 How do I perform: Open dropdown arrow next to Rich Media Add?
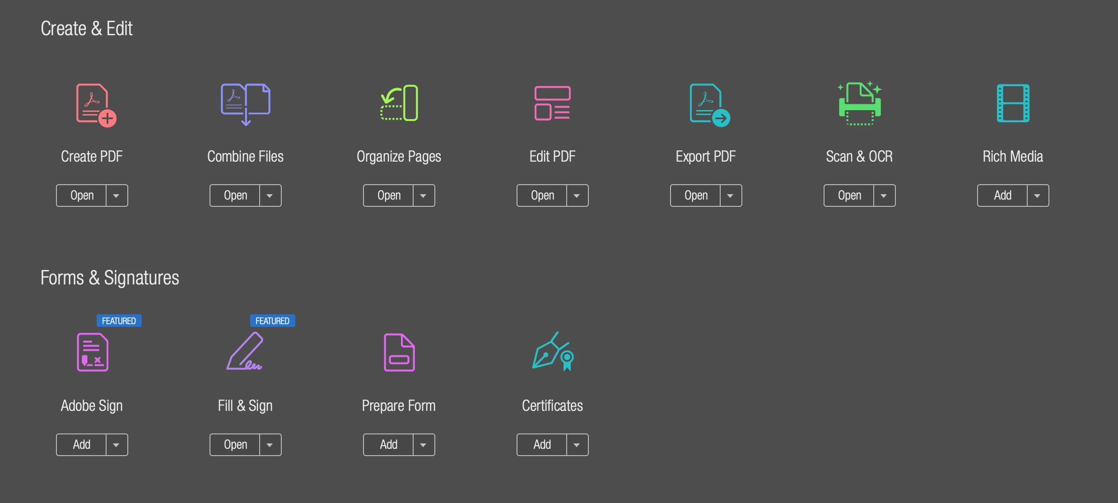(1037, 196)
